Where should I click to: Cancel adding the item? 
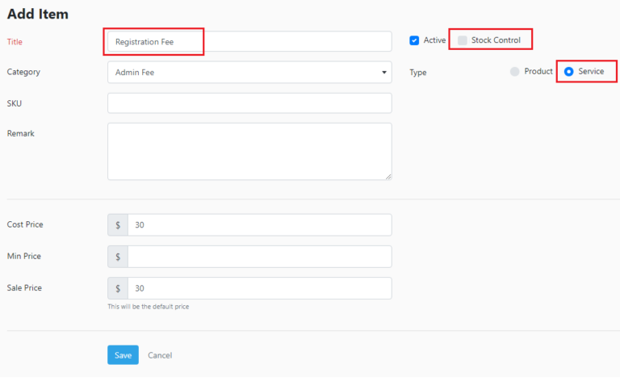pyautogui.click(x=160, y=355)
